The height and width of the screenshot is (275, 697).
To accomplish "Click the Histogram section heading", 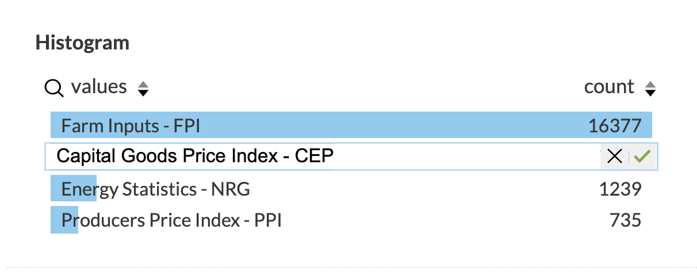I will point(82,43).
